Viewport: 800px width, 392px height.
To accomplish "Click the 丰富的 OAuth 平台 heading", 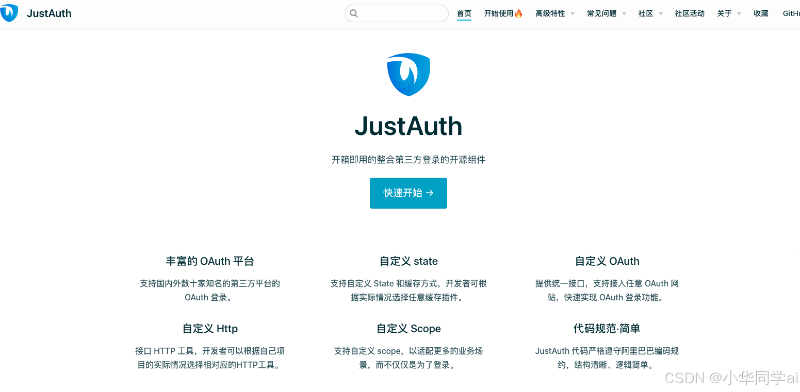I will 210,261.
